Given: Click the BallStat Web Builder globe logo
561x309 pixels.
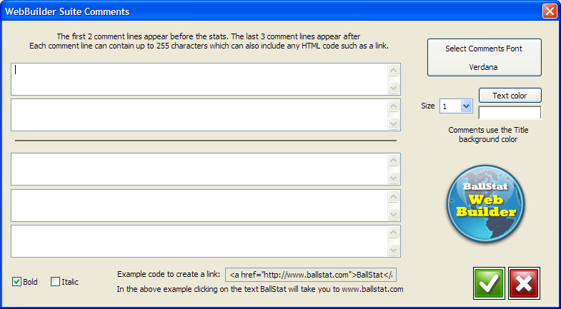Looking at the screenshot, I should pos(485,204).
